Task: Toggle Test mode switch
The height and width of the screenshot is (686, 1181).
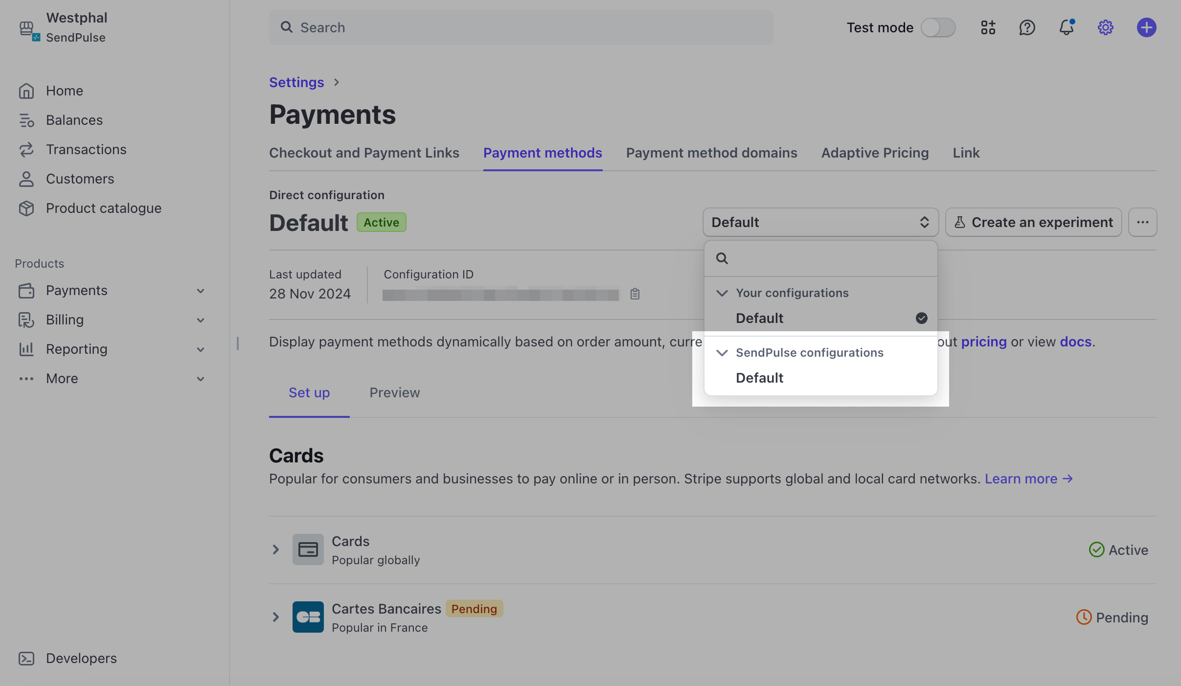Action: click(x=938, y=27)
